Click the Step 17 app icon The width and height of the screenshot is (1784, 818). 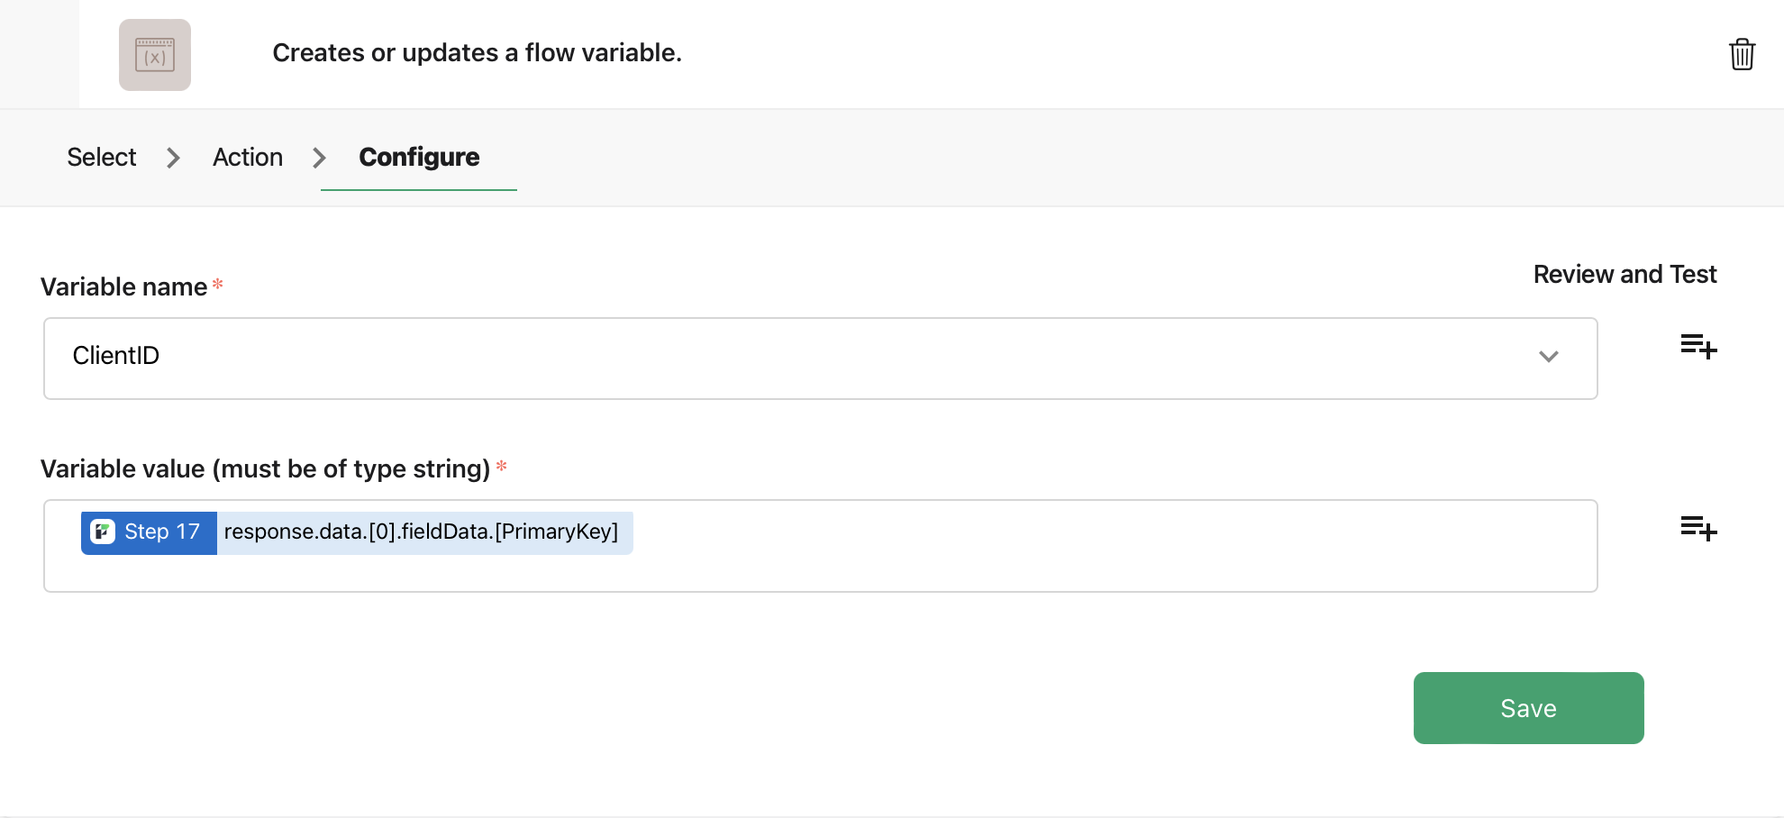click(x=102, y=532)
